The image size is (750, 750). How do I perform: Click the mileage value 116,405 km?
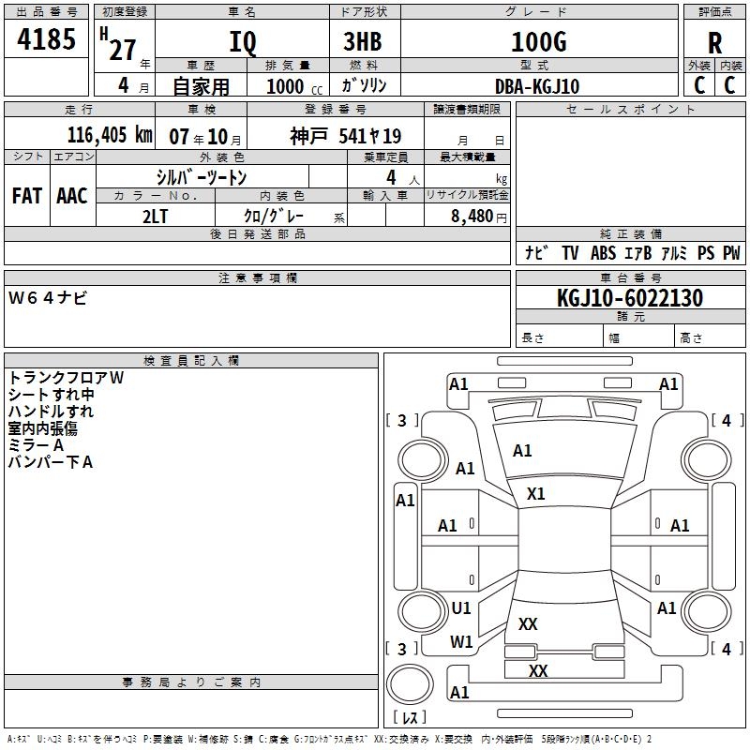coord(110,134)
